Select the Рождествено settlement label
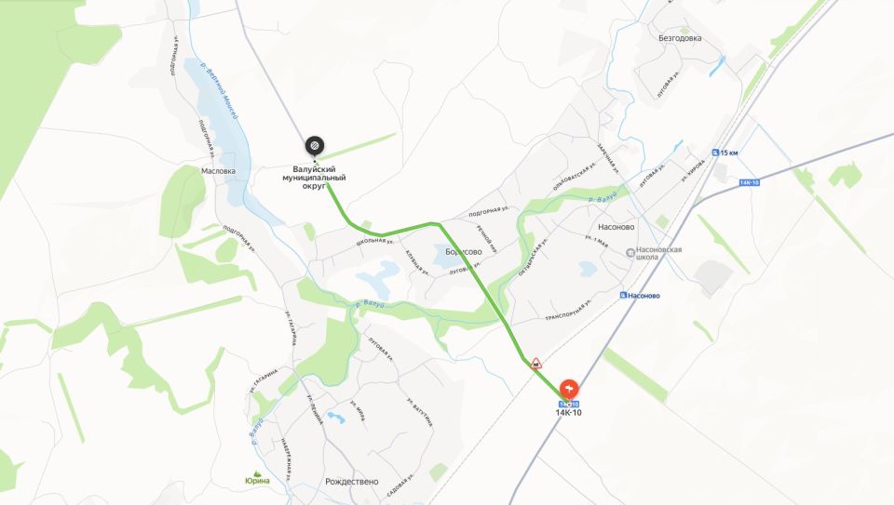894x505 pixels. coord(352,482)
